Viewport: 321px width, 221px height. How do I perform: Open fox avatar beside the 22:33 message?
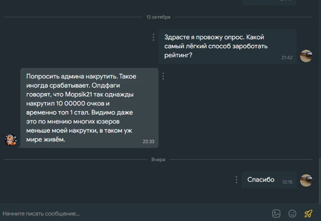(x=11, y=140)
